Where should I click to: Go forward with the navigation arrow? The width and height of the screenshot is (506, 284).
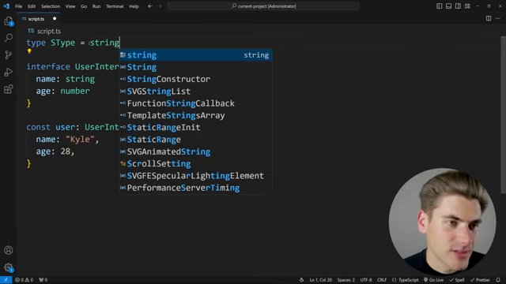[x=160, y=6]
